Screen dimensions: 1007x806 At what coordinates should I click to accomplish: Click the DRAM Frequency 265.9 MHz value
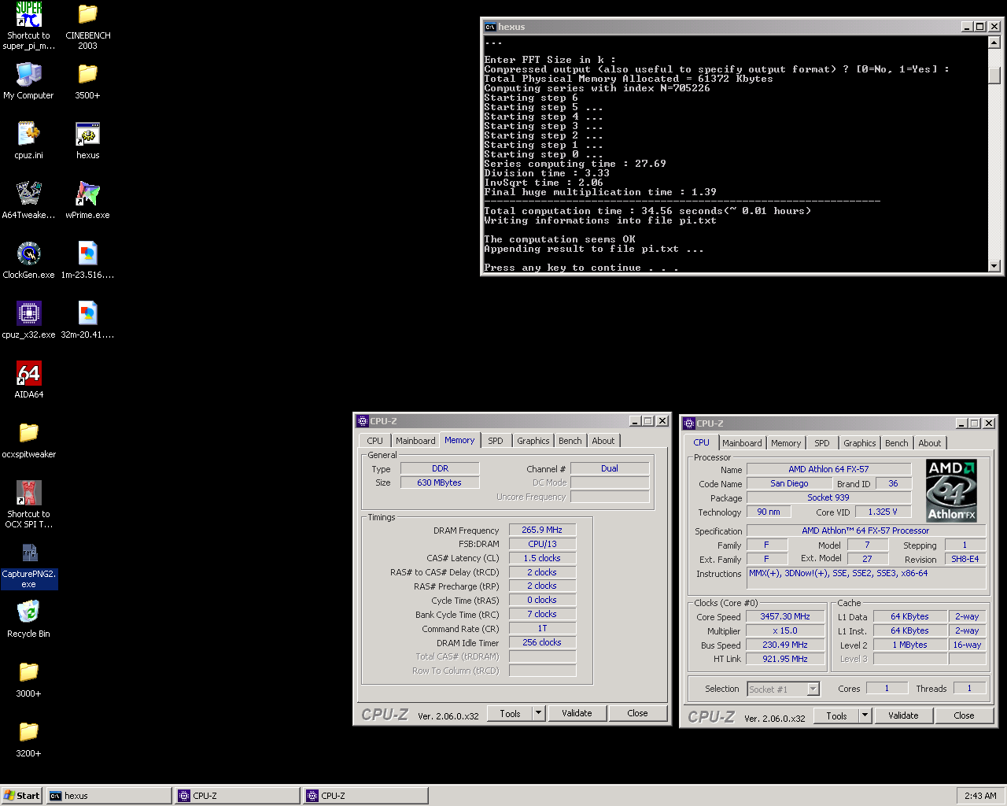point(542,530)
